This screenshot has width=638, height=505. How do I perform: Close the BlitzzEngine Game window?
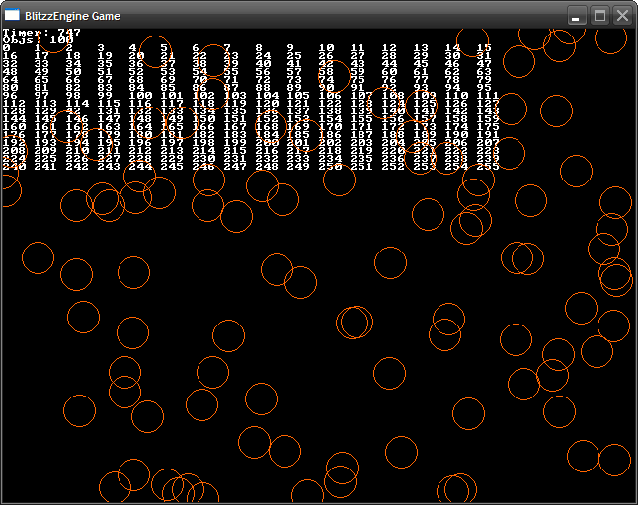(x=622, y=16)
